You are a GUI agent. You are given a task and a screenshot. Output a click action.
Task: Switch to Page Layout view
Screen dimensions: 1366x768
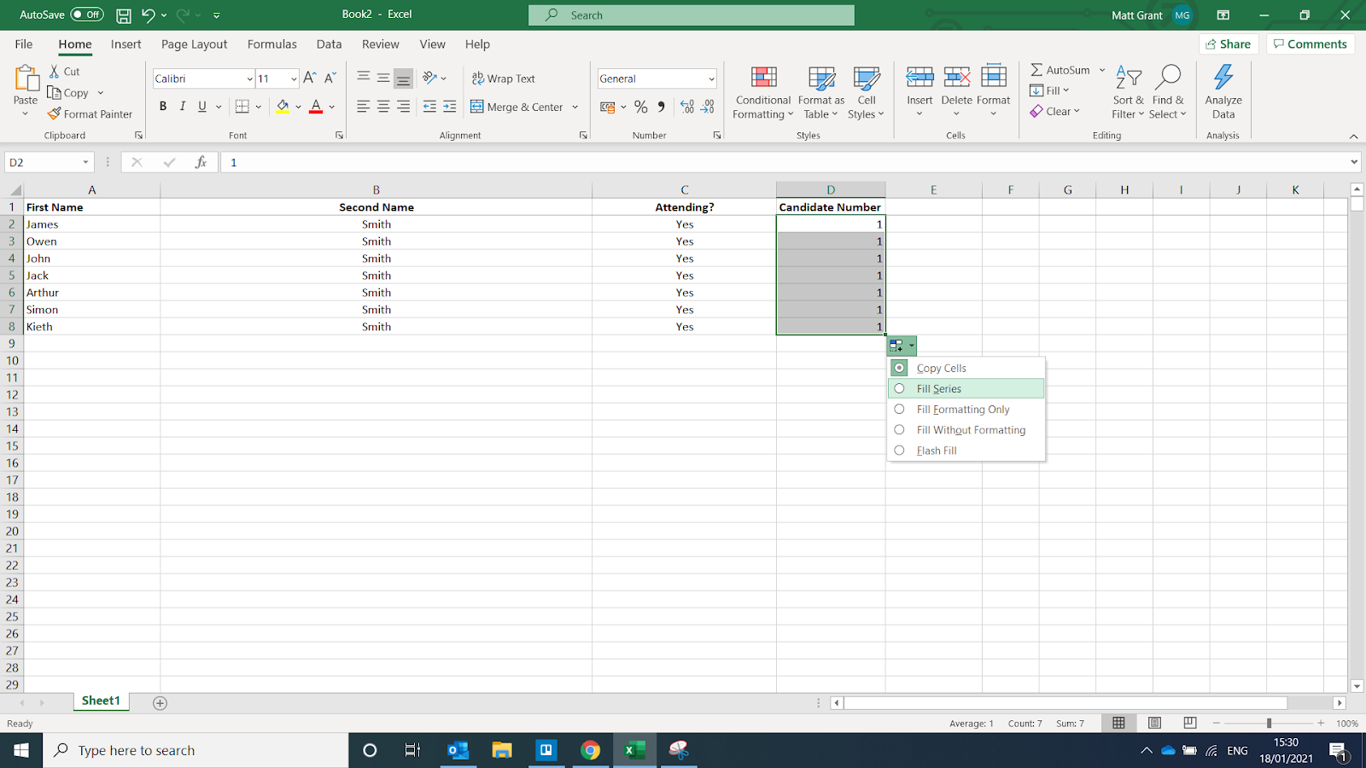coord(1154,723)
